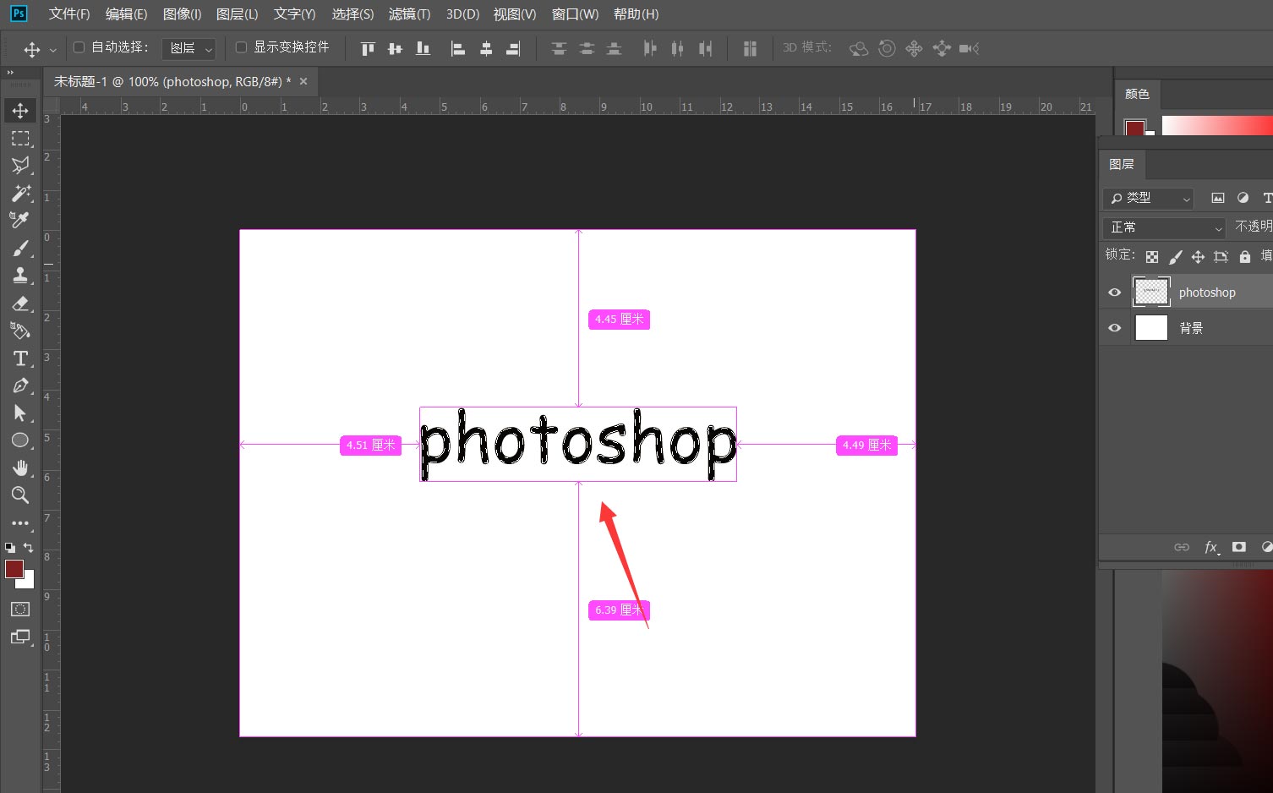Distribute left edges of layers
Image resolution: width=1273 pixels, height=793 pixels.
click(x=650, y=48)
